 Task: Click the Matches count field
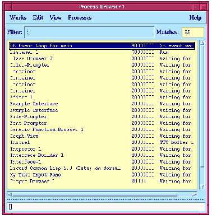(193, 32)
